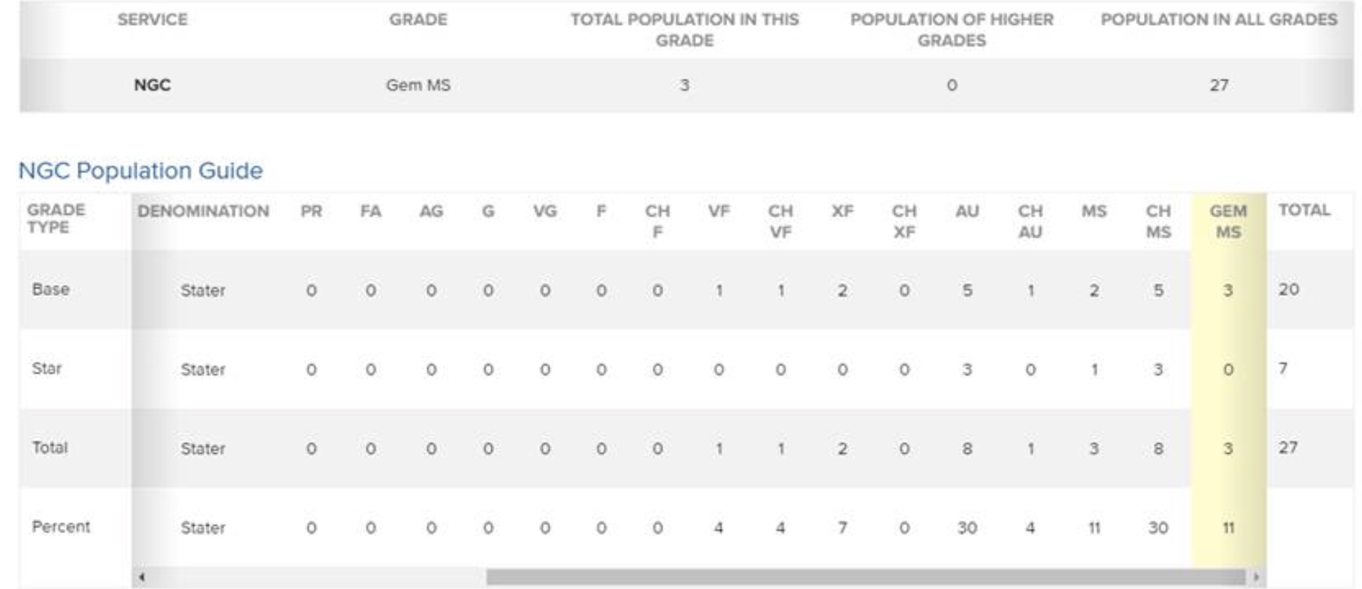Viewport: 1362px width, 589px height.
Task: Click the GRADE TYPE column header
Action: [x=56, y=219]
